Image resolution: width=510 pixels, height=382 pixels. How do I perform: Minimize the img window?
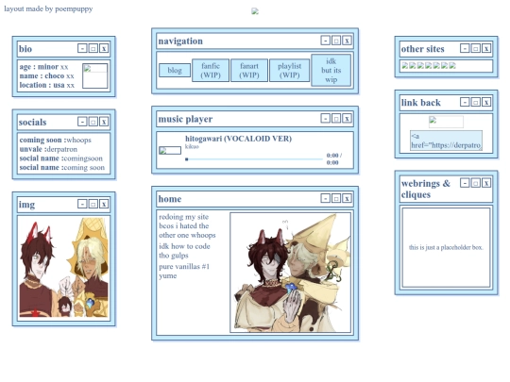[82, 204]
